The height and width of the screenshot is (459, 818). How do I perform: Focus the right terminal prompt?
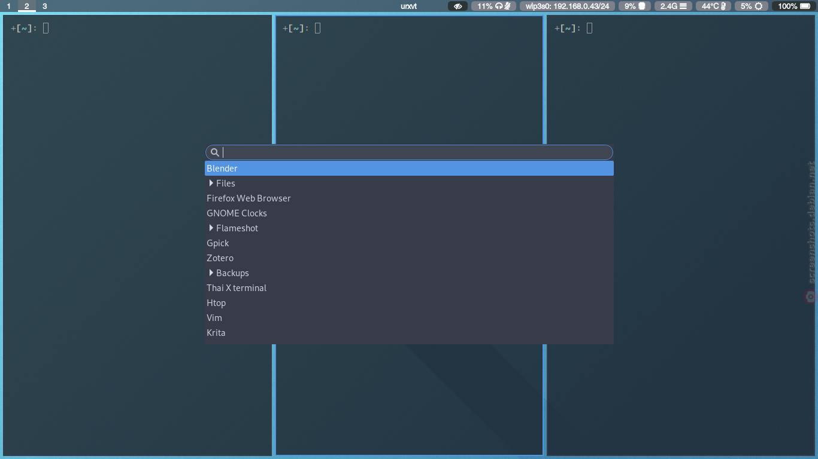(x=573, y=28)
